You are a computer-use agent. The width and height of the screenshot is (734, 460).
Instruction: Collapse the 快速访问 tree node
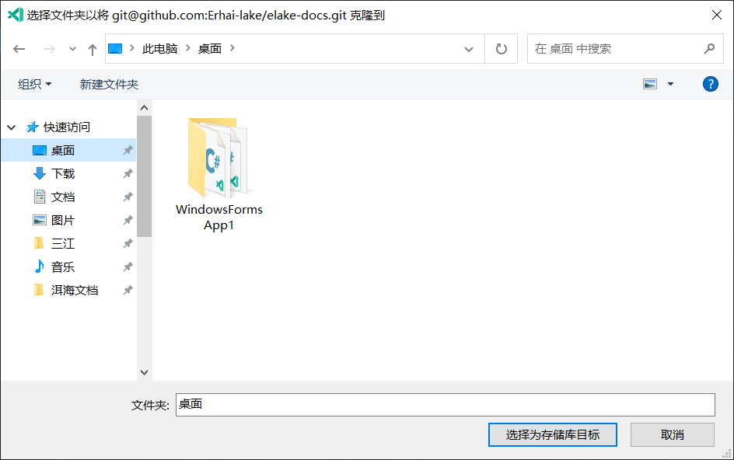[x=12, y=127]
